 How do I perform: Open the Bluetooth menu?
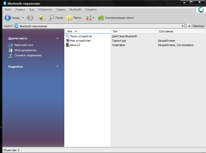pyautogui.click(x=75, y=10)
